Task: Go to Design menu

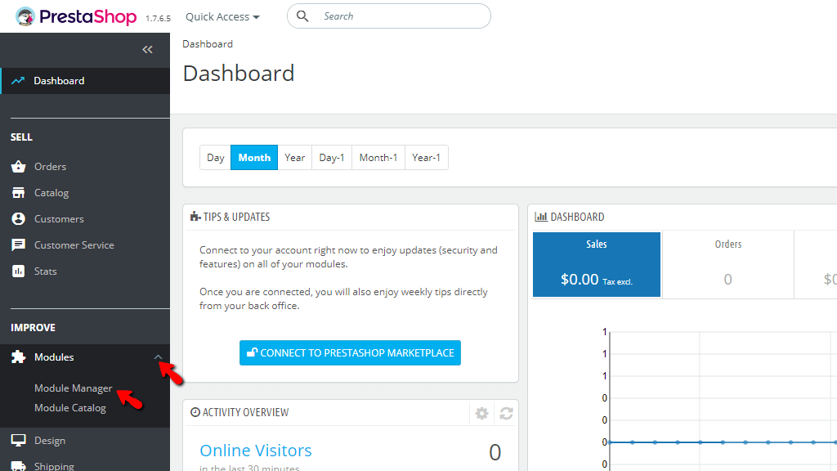Action: point(50,441)
